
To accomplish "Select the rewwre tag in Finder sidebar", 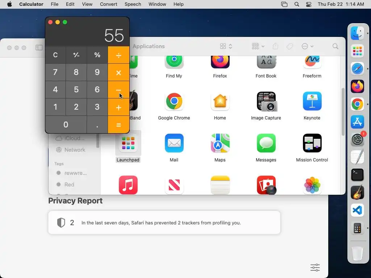I will click(x=75, y=173).
